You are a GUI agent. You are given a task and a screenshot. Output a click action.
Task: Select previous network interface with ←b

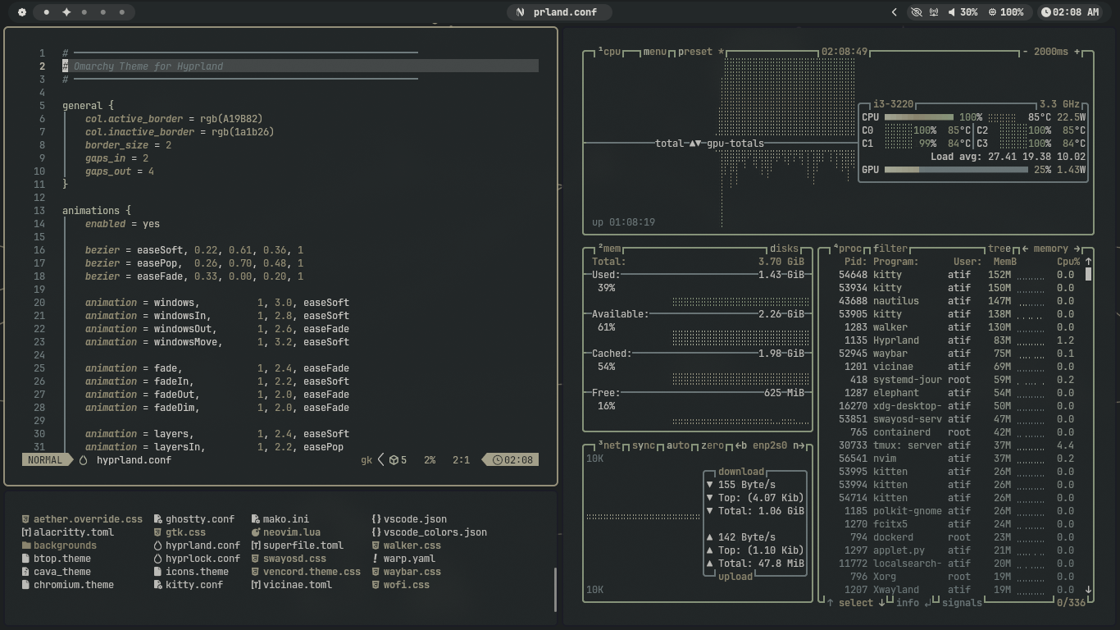pyautogui.click(x=740, y=445)
